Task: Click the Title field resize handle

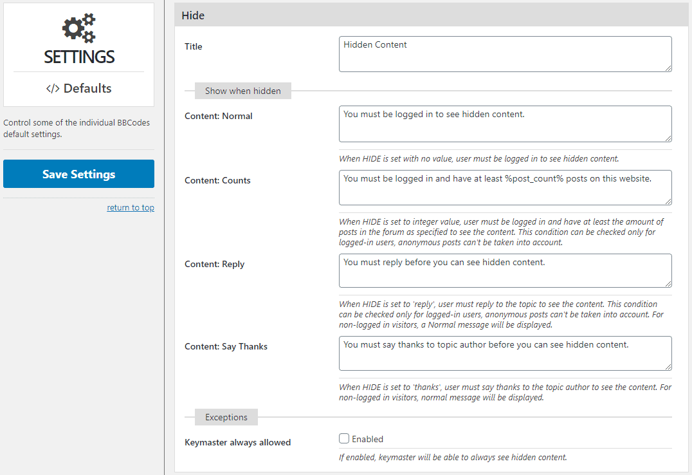Action: click(668, 68)
